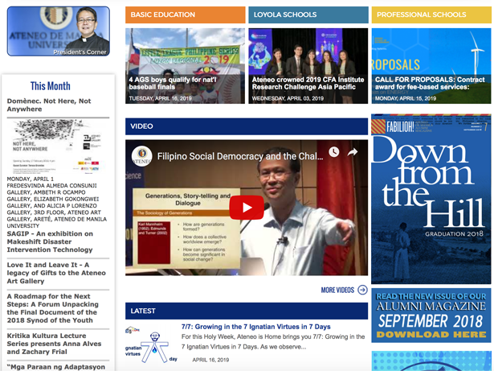The height and width of the screenshot is (371, 494).
Task: Click the Ignatian Virtues article excerpt text
Action: click(273, 342)
